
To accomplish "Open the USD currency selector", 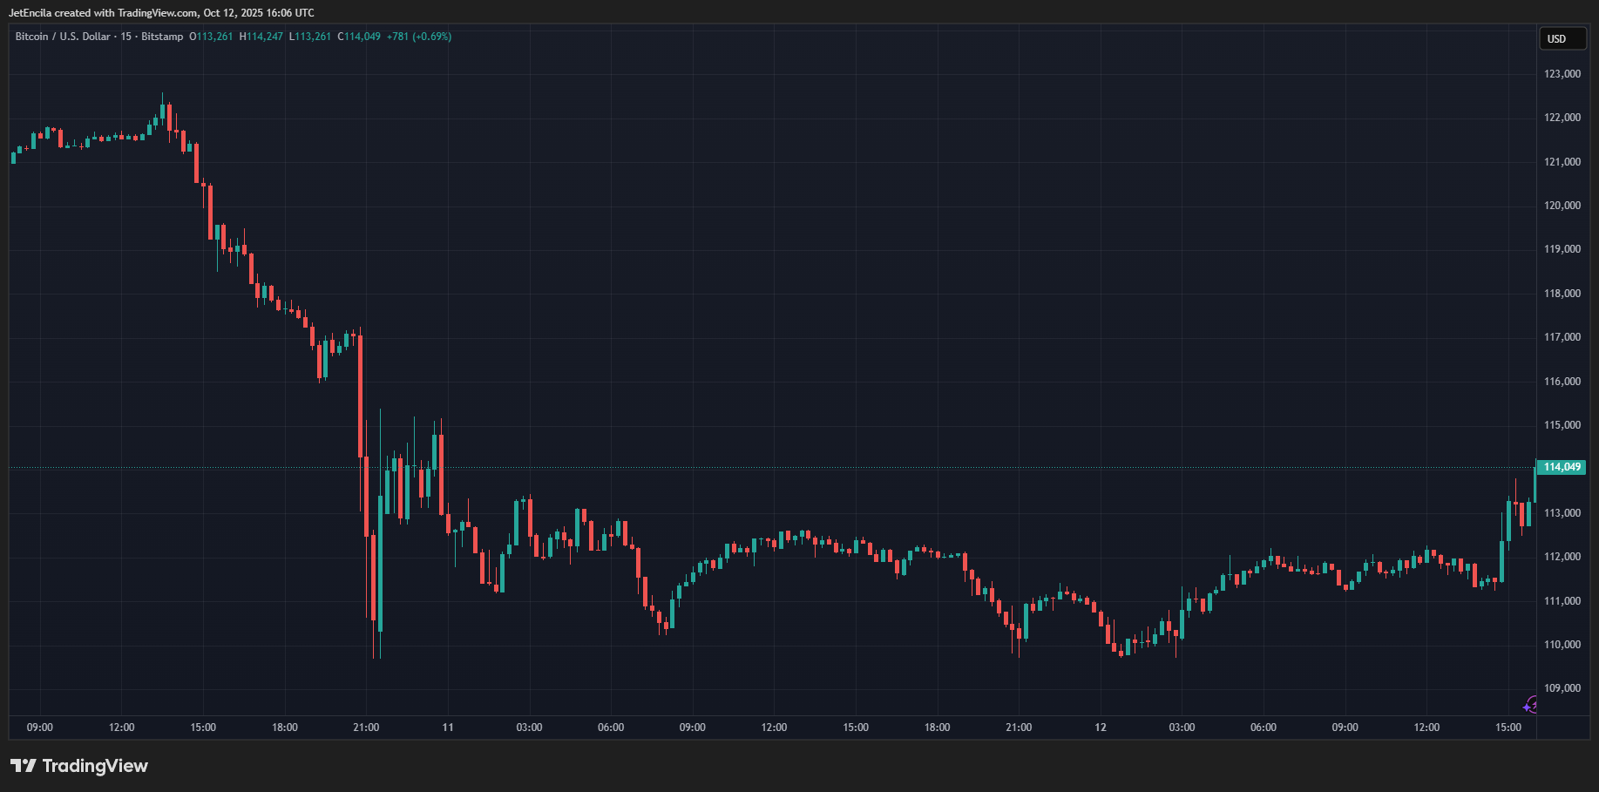I will pyautogui.click(x=1562, y=39).
